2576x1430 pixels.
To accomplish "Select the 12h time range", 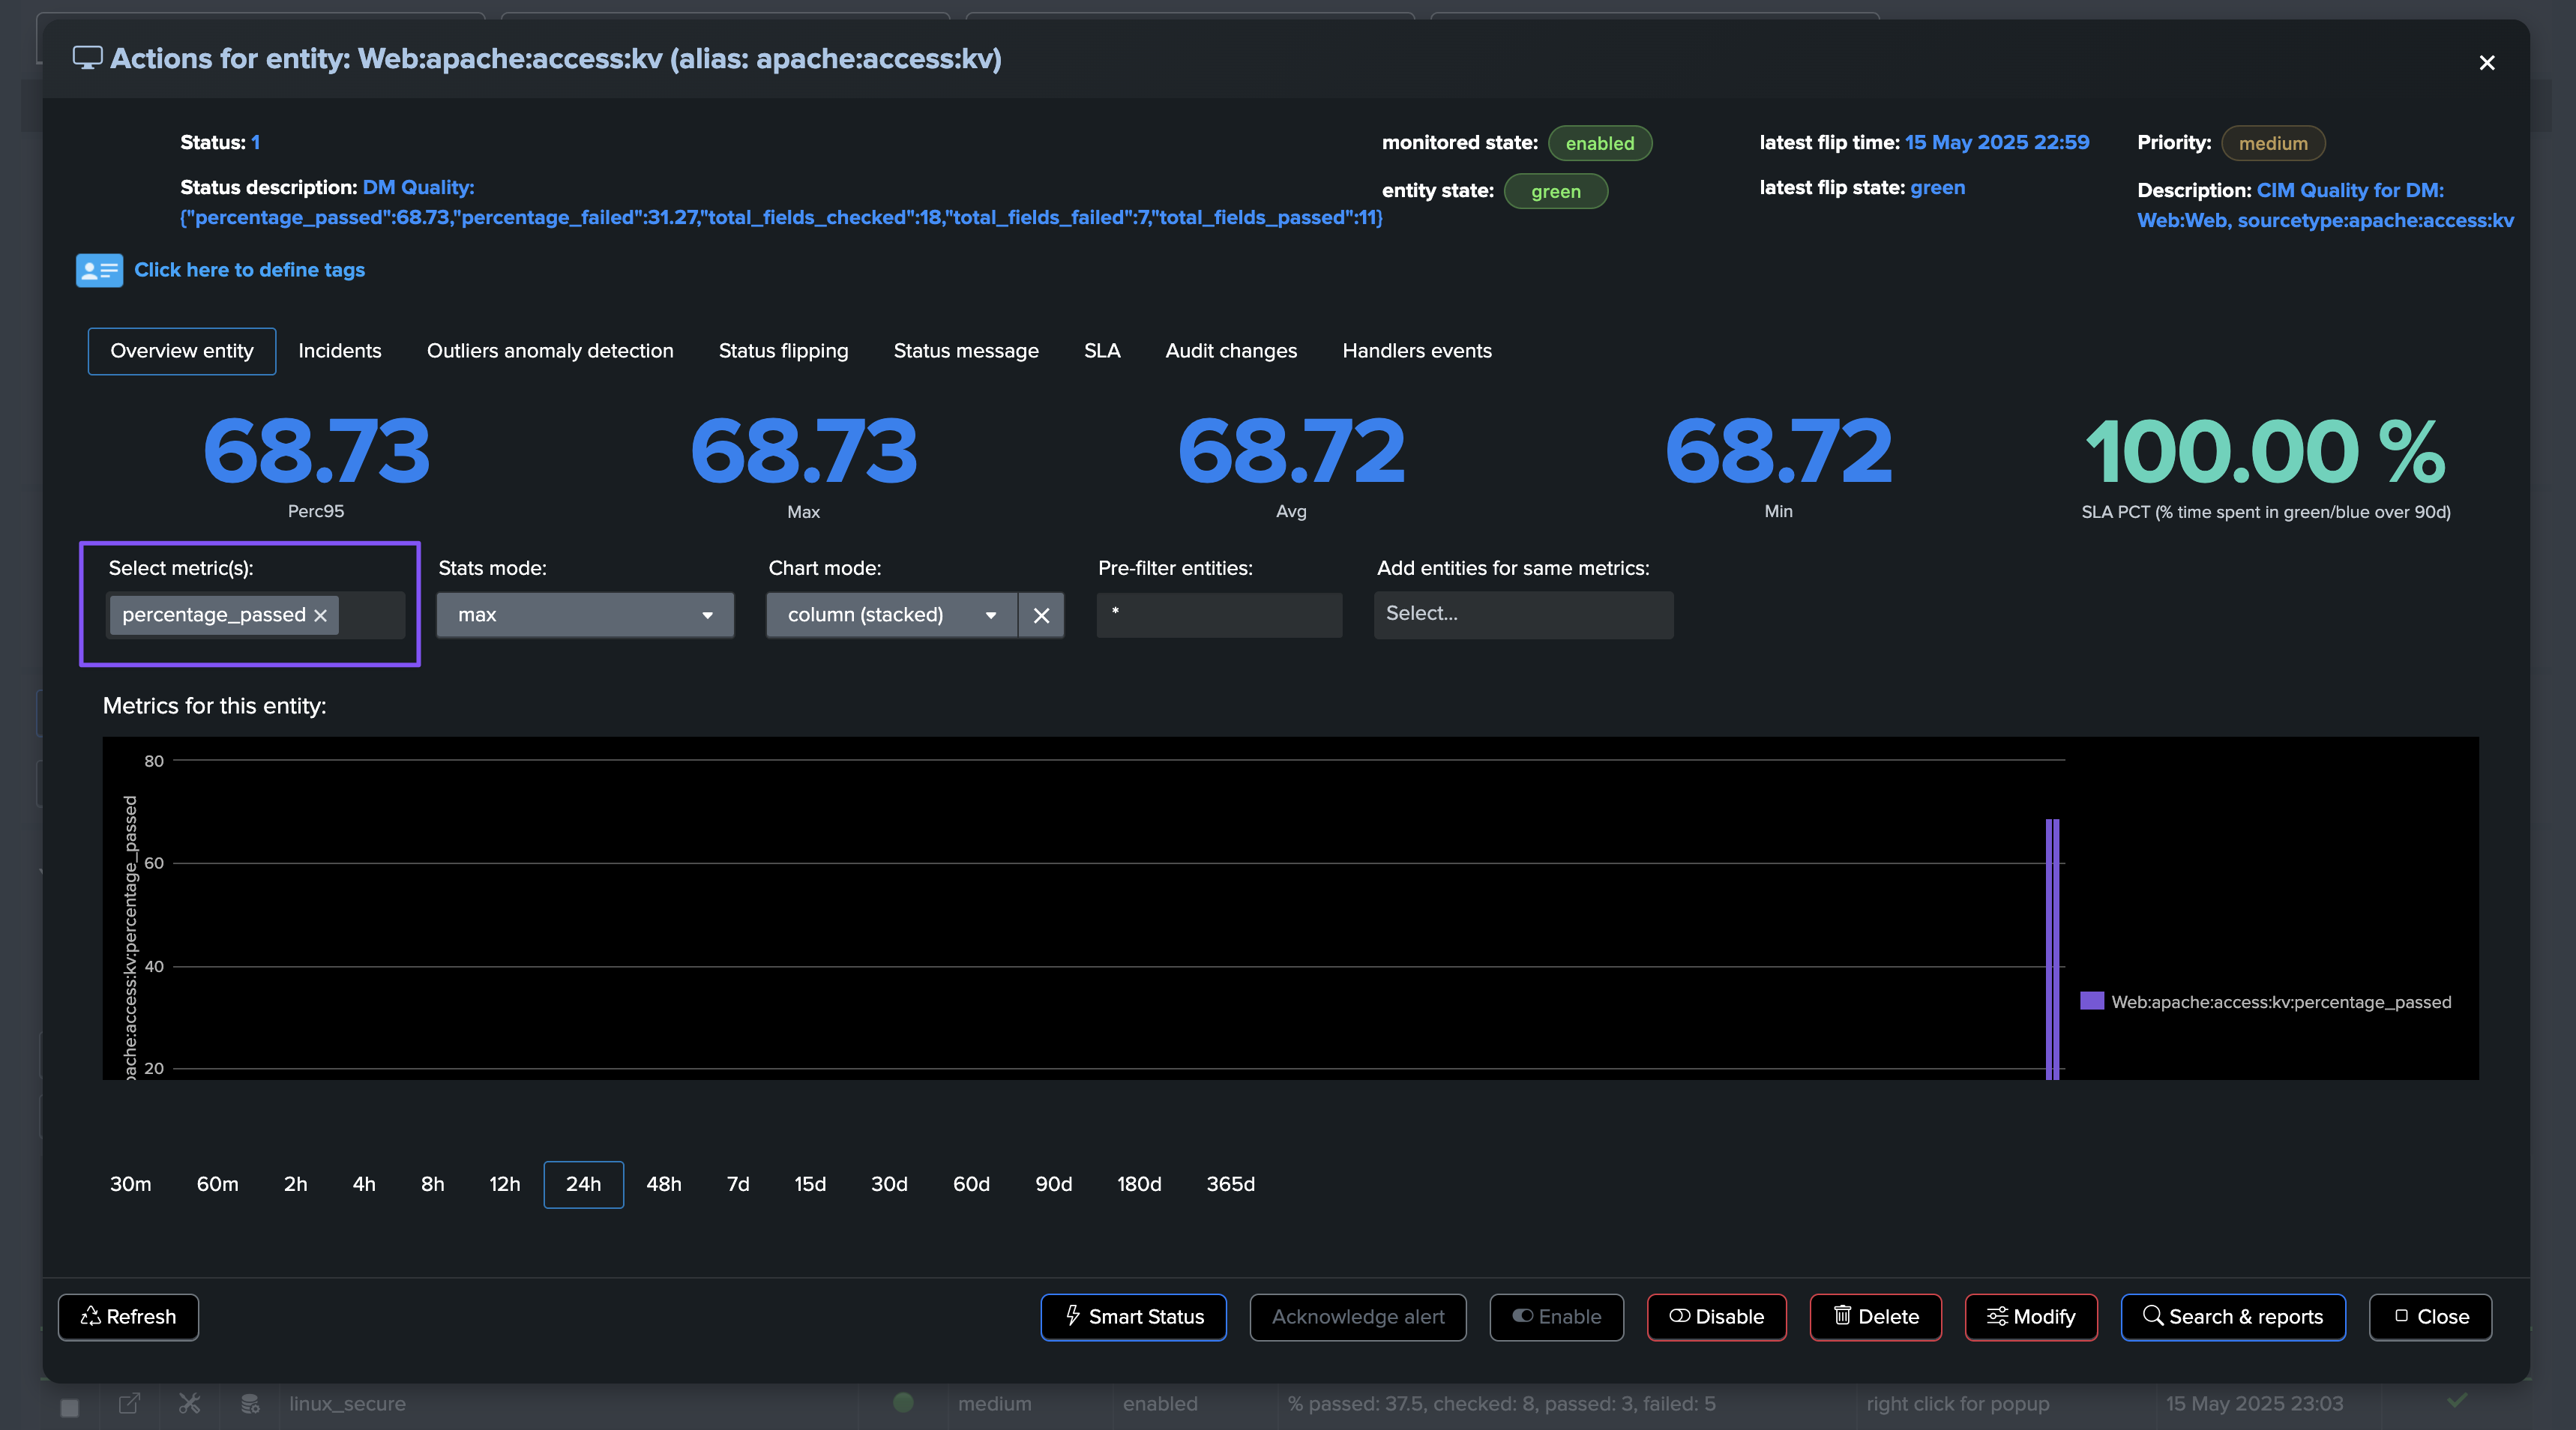I will pos(504,1184).
